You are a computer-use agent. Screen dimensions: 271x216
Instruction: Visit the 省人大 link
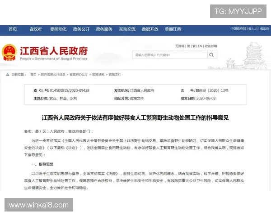tap(253, 29)
